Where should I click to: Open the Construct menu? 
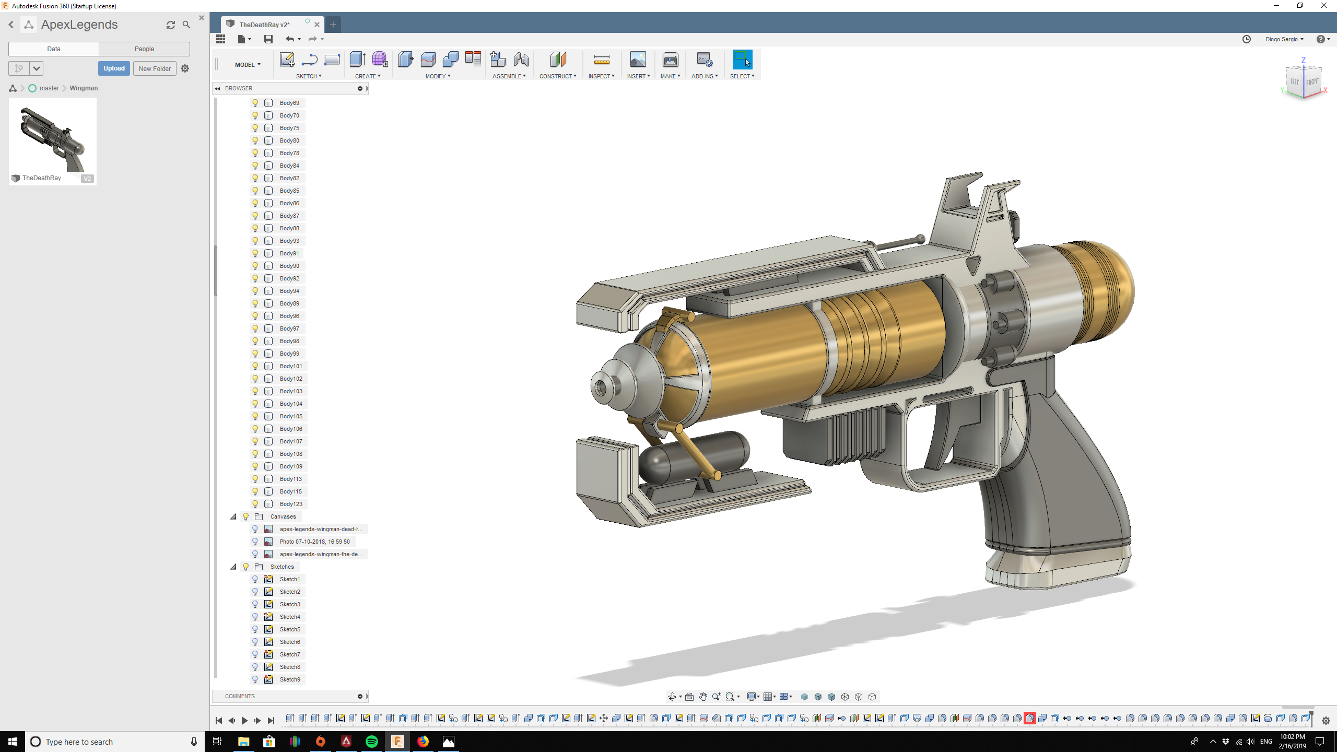557,76
